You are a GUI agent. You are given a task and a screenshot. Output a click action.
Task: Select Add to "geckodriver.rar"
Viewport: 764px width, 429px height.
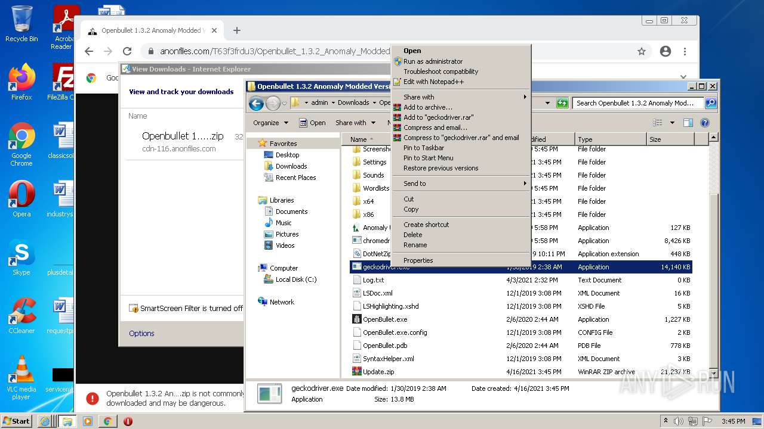click(x=461, y=117)
